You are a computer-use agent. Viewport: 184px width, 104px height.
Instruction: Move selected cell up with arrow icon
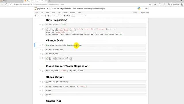(x=52, y=16)
